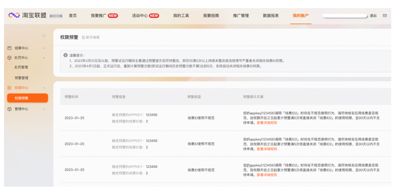The width and height of the screenshot is (396, 190).
Task: Click the 温馨提示 heading
Action: click(77, 55)
